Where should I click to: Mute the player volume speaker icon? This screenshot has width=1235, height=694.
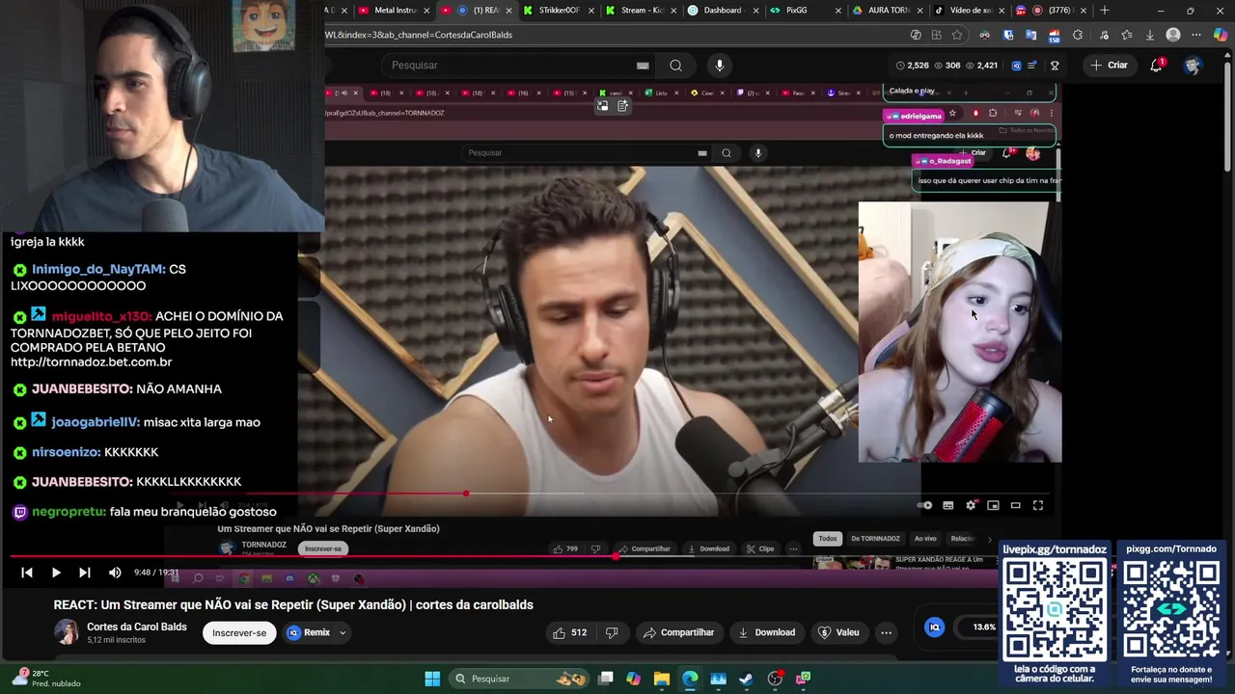pyautogui.click(x=115, y=573)
